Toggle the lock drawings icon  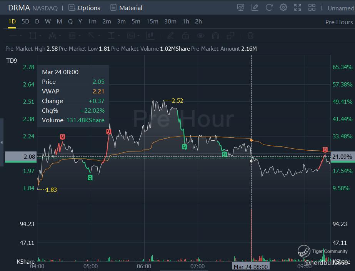[185, 36]
